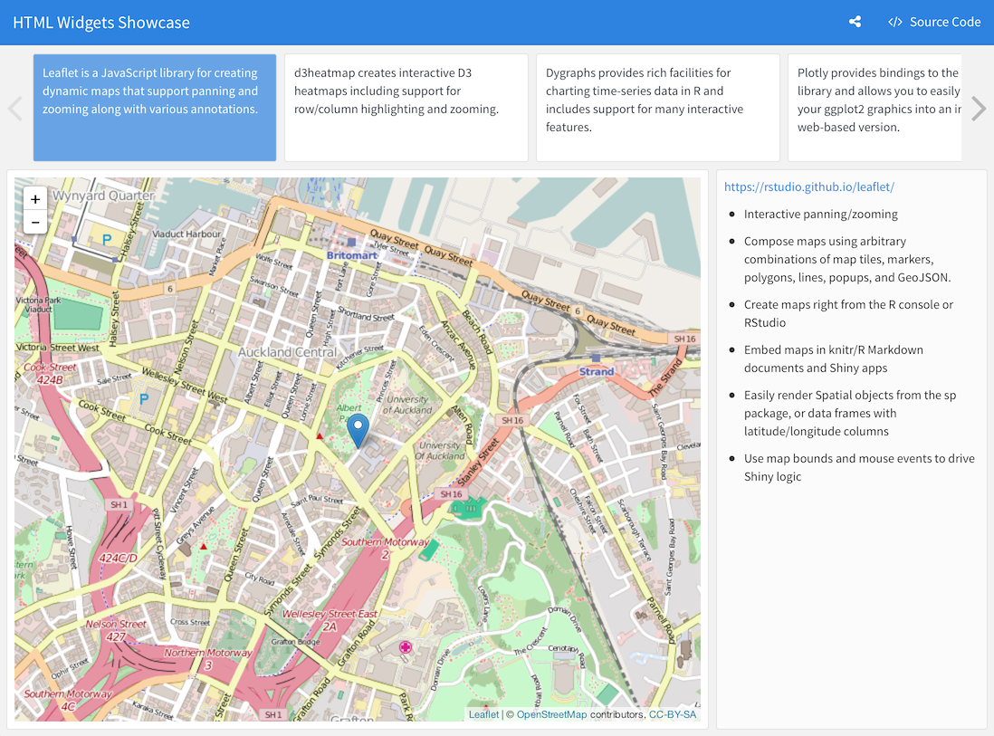This screenshot has width=994, height=736.
Task: Click the share icon in header
Action: coord(855,22)
